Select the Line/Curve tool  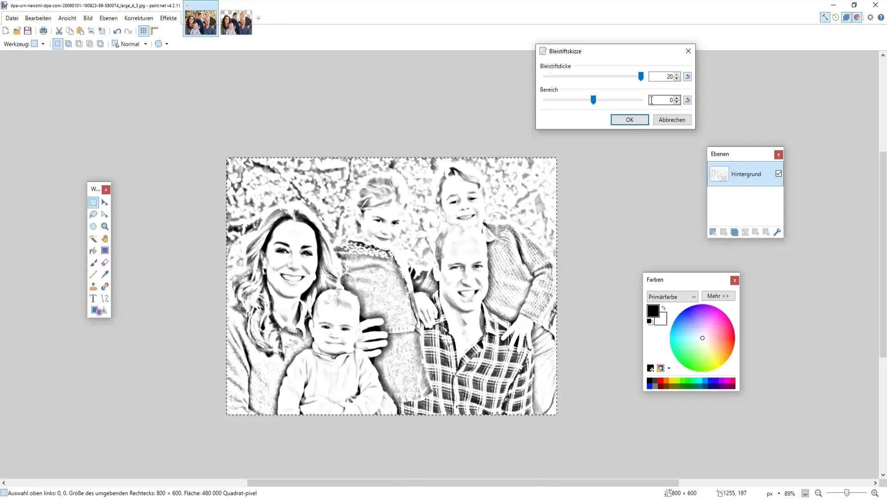pos(105,298)
